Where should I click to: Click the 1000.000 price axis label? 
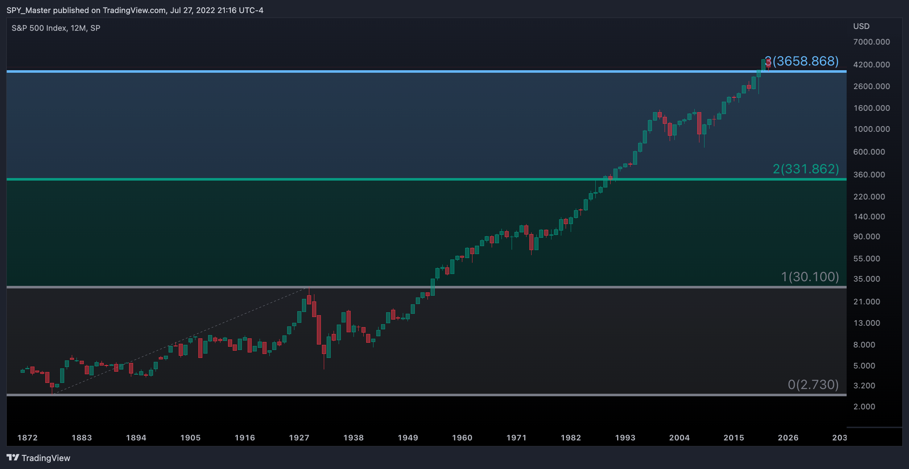[872, 129]
